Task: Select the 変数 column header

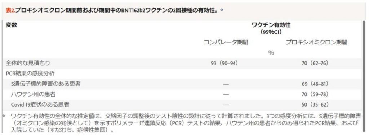Action: pos(11,25)
